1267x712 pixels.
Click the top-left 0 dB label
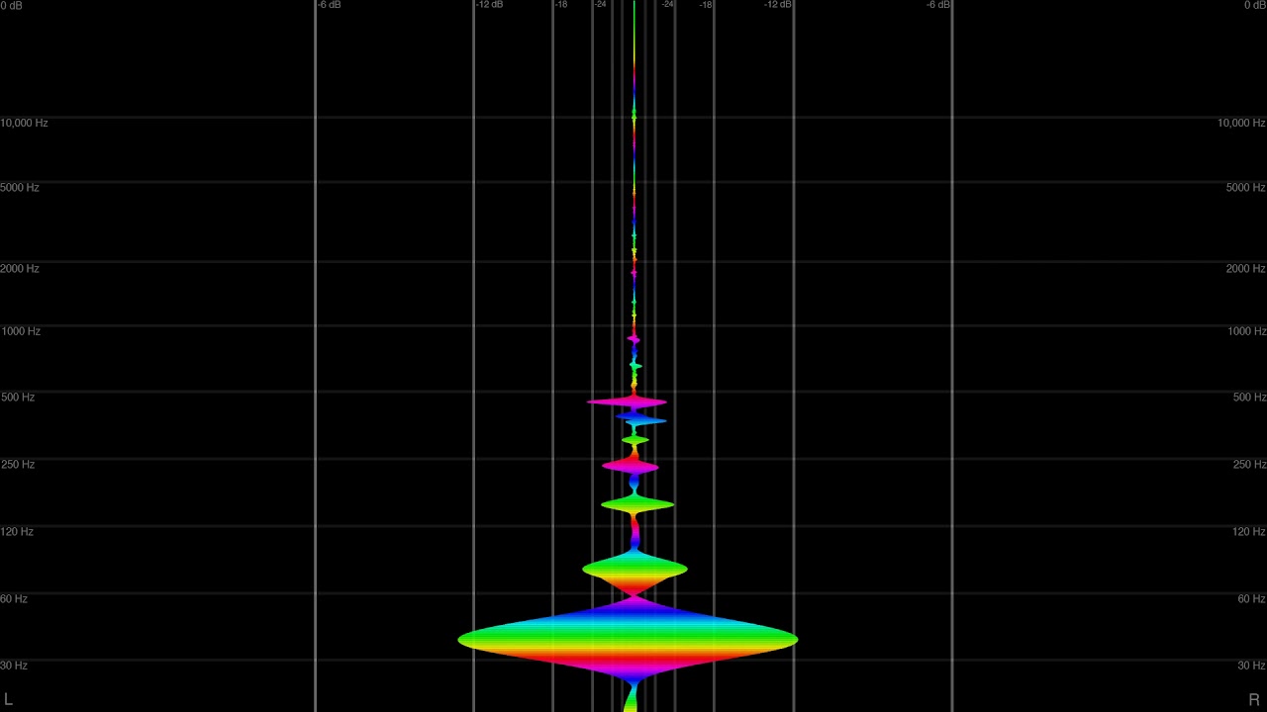pos(11,6)
